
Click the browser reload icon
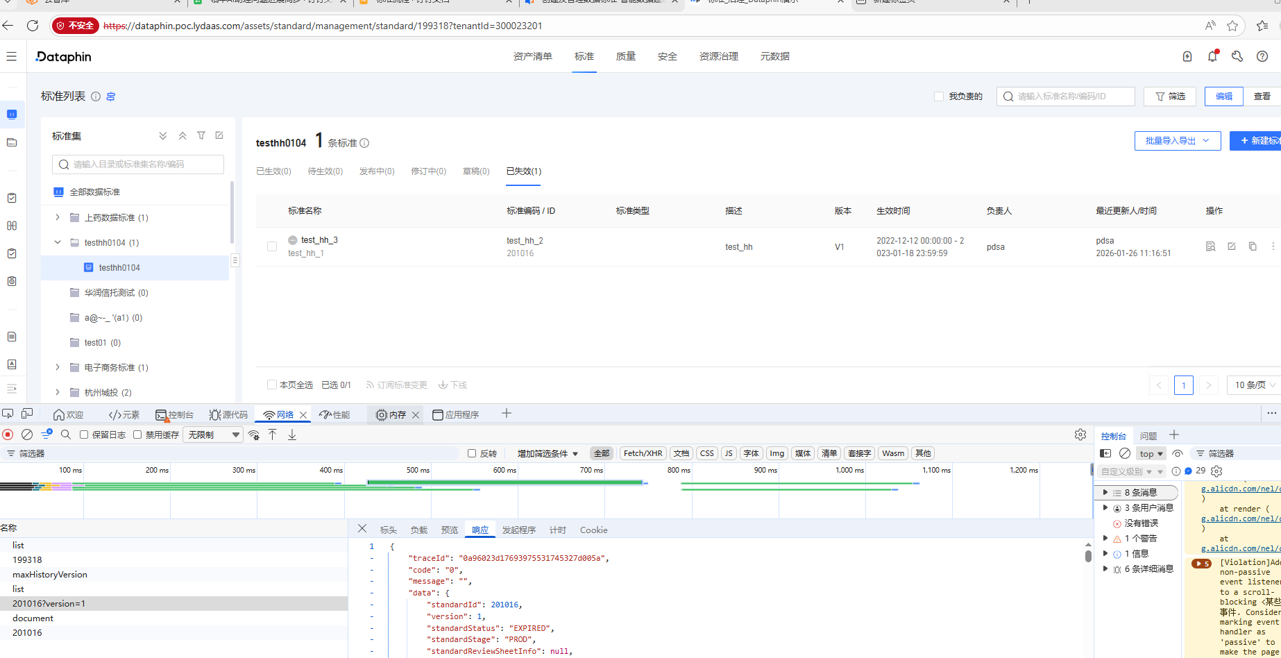33,26
